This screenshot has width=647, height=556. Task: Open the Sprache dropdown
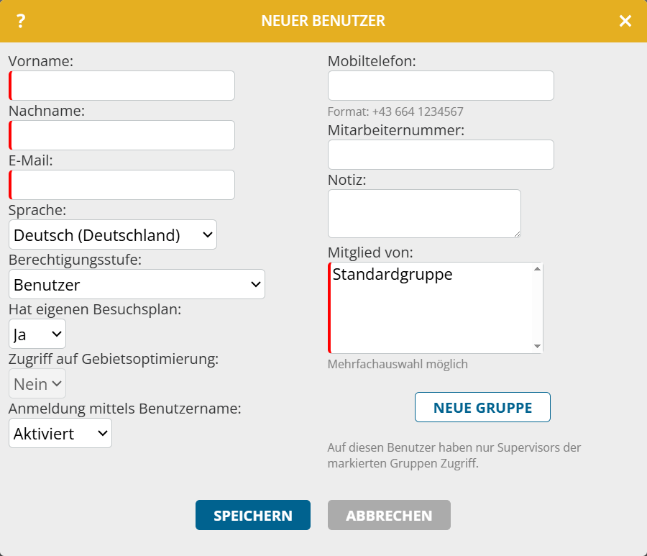(113, 234)
